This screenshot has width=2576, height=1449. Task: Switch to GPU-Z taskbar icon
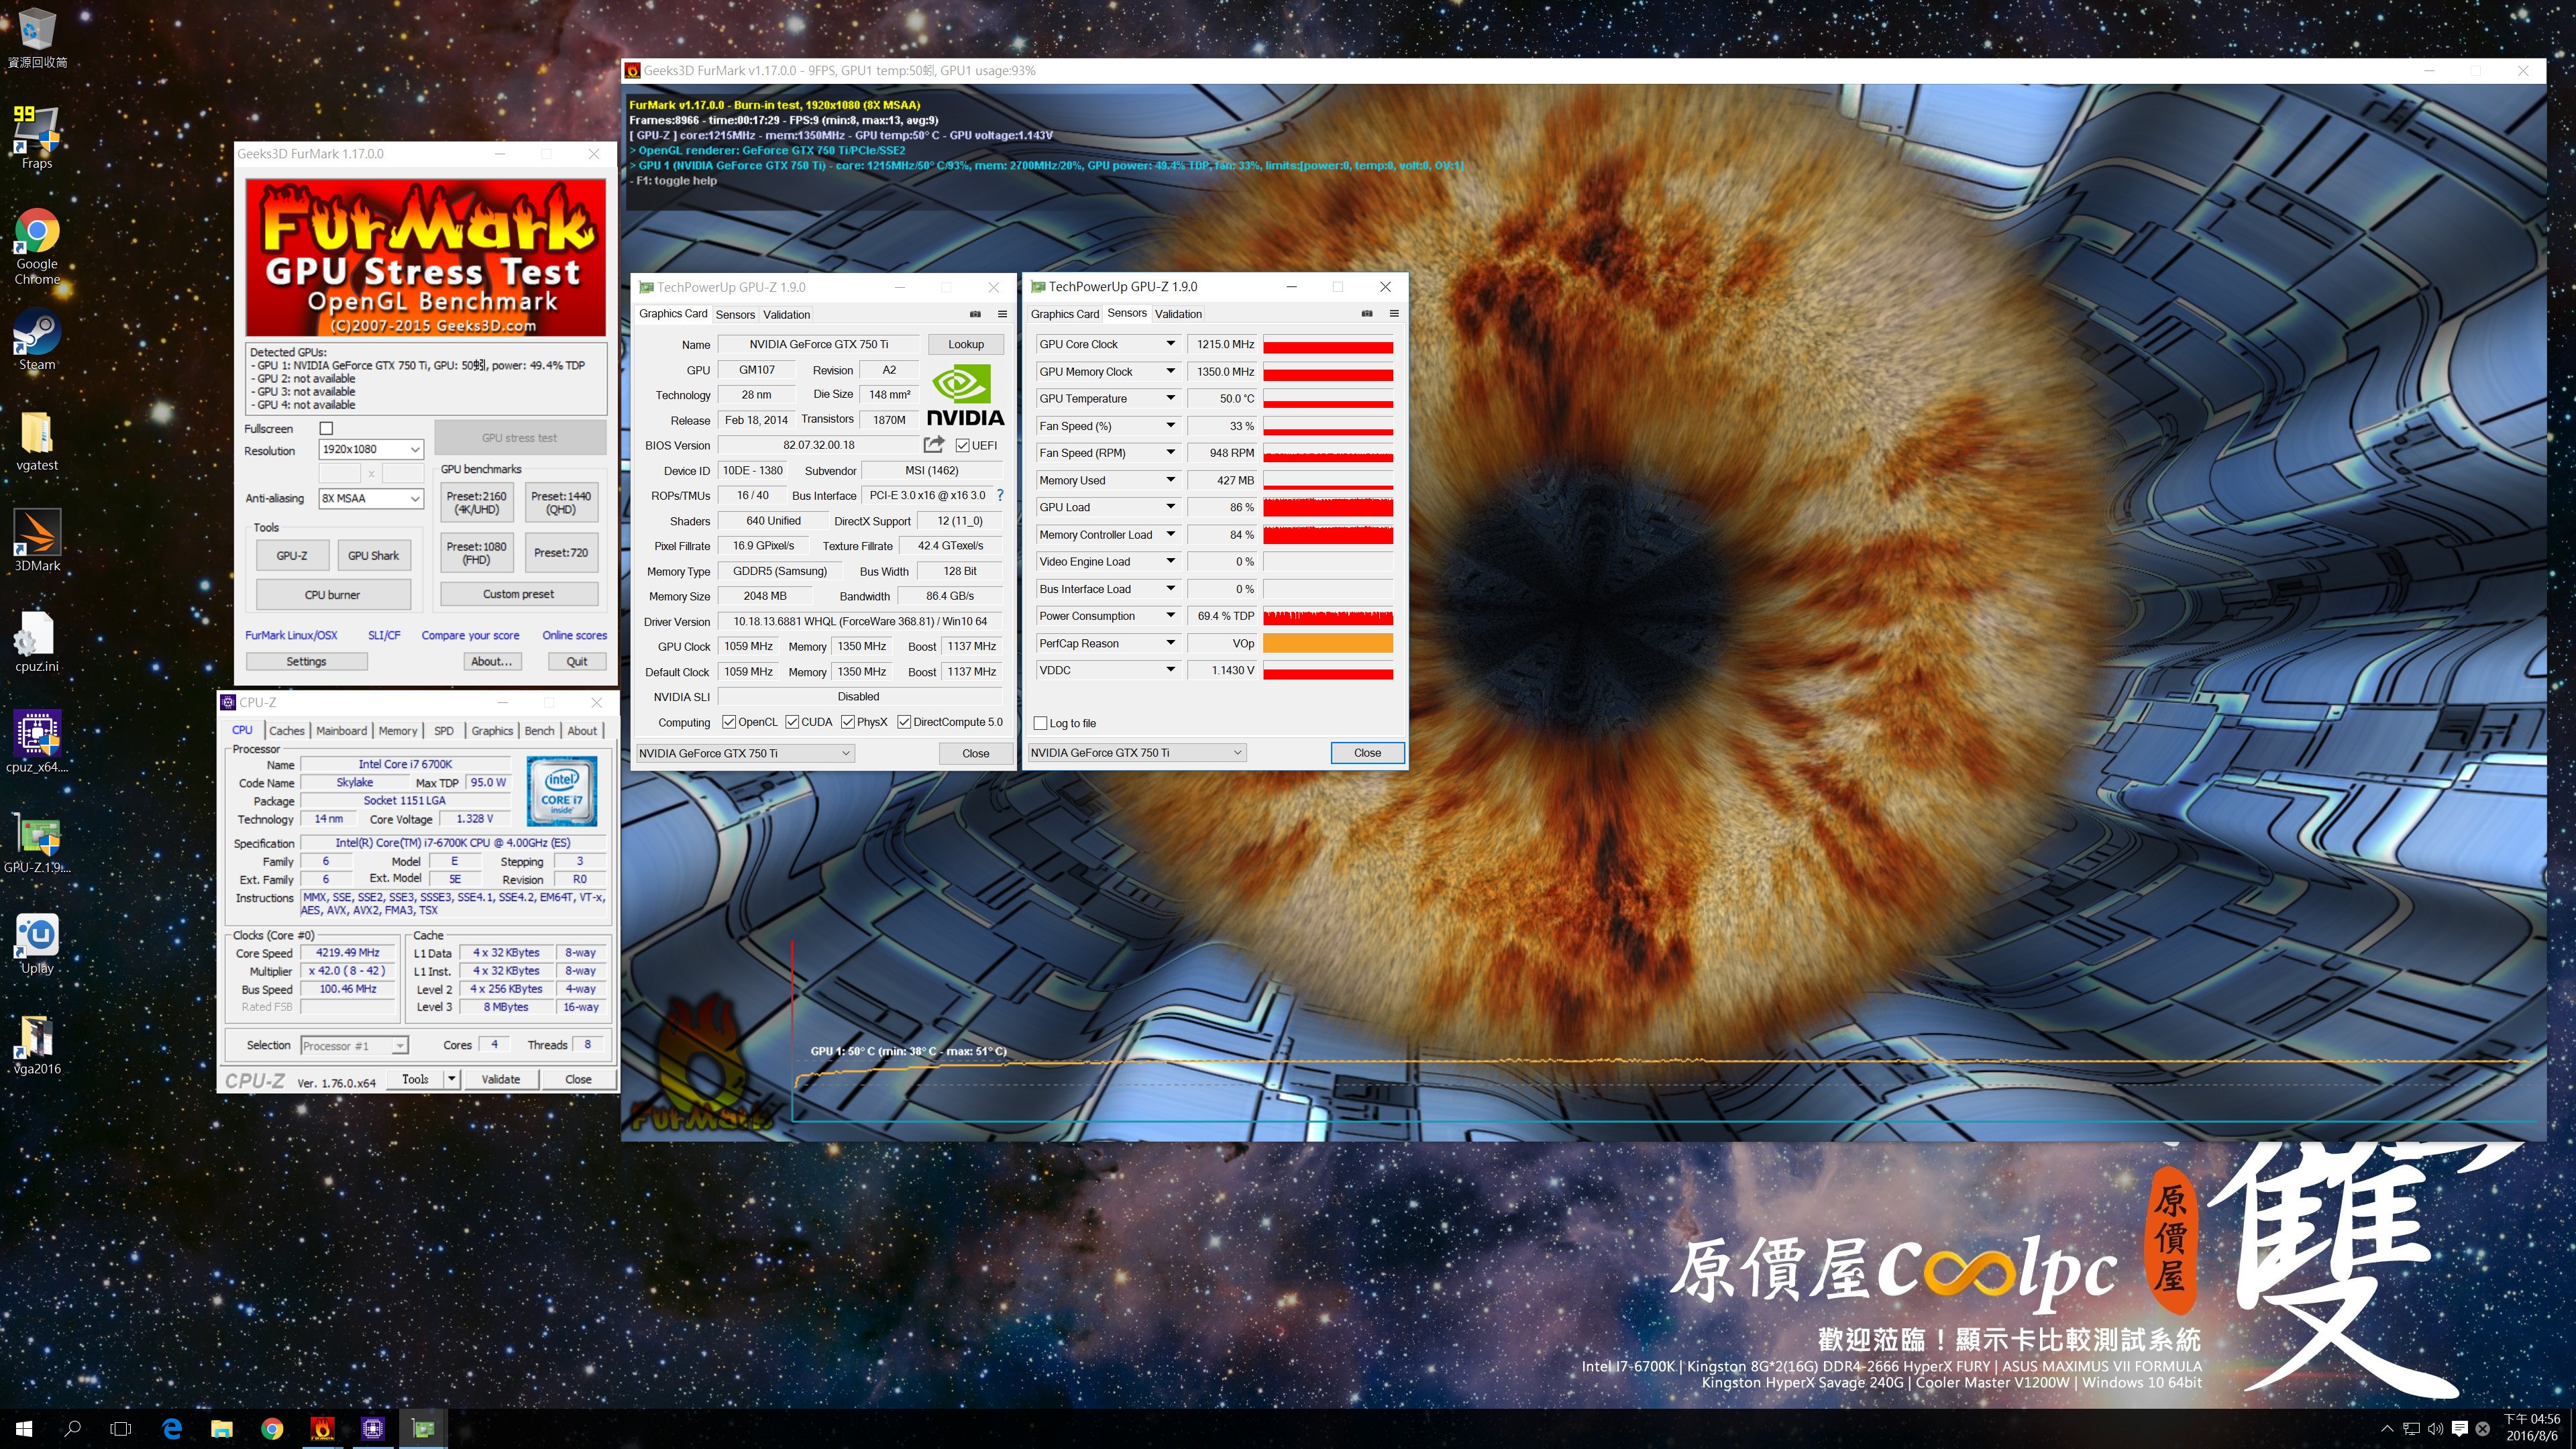coord(423,1428)
